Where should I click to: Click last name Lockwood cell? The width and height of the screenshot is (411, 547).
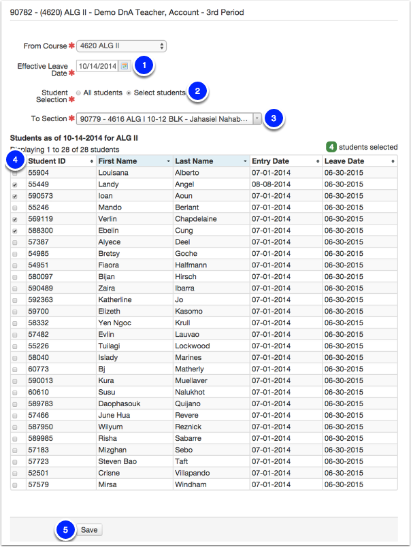pyautogui.click(x=211, y=346)
